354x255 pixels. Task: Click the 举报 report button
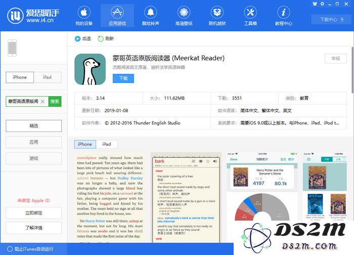335,59
